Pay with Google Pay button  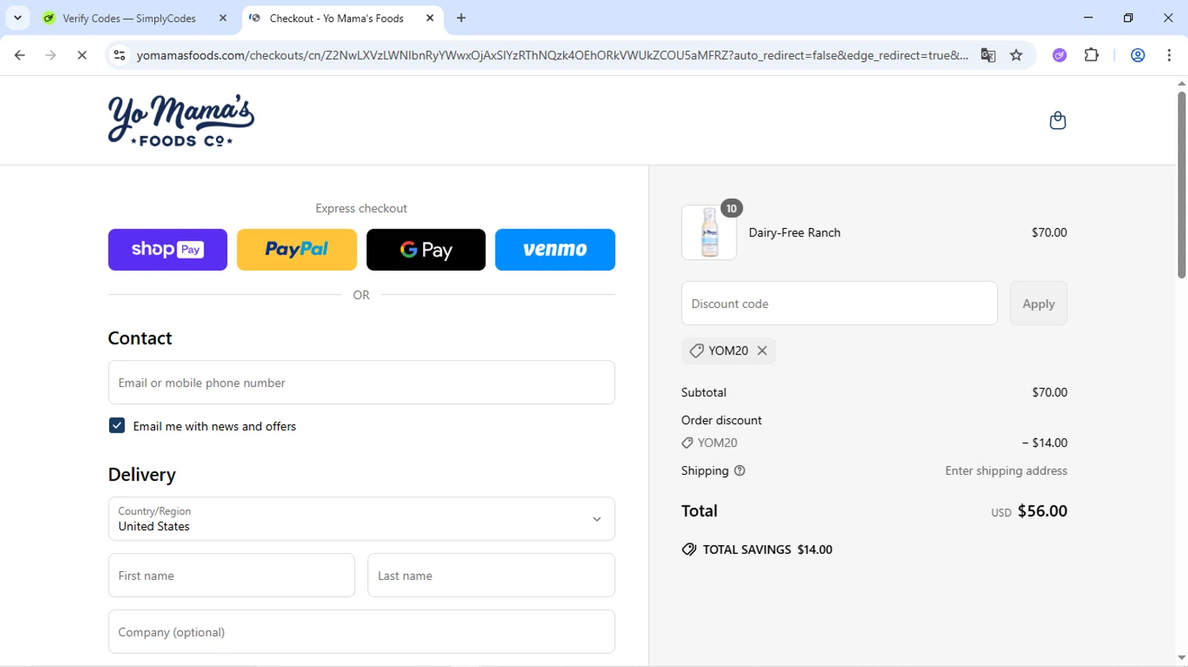pyautogui.click(x=426, y=250)
